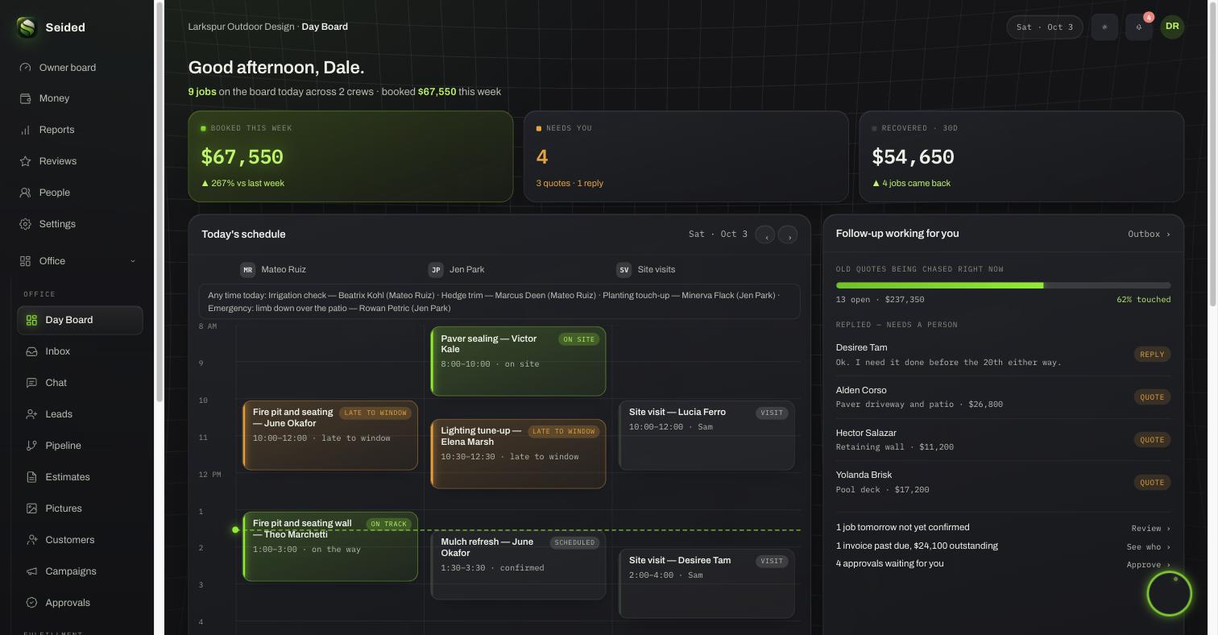
Task: Open the Mulch refresh June Okafor job
Action: [518, 565]
